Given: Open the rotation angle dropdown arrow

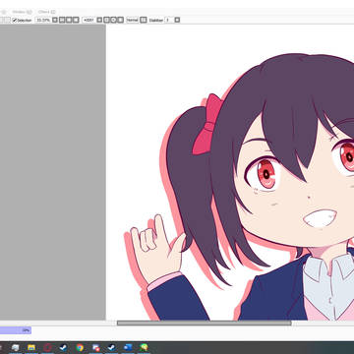Looking at the screenshot, I should tap(99, 20).
